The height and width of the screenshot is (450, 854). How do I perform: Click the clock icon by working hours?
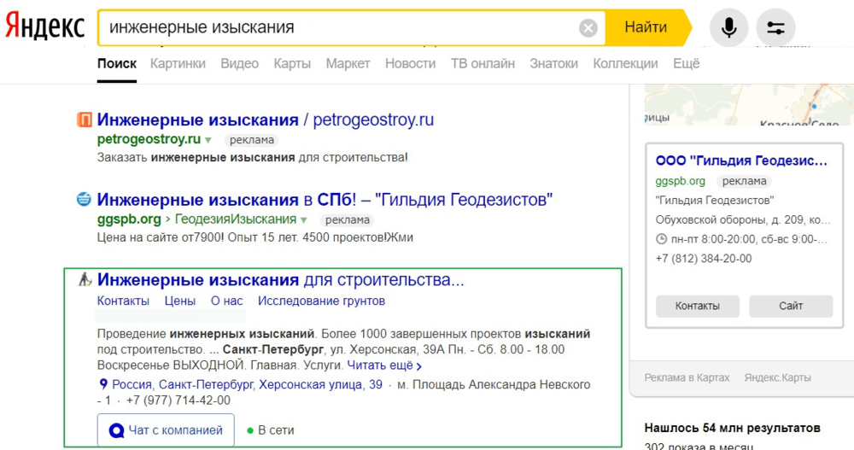pyautogui.click(x=661, y=238)
